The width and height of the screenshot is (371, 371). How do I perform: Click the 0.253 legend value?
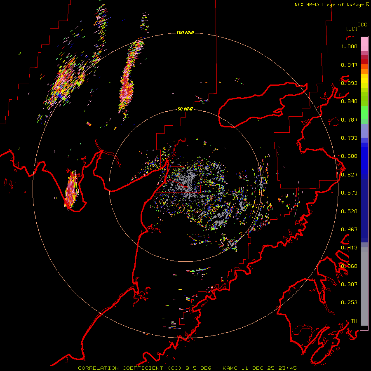[349, 303]
